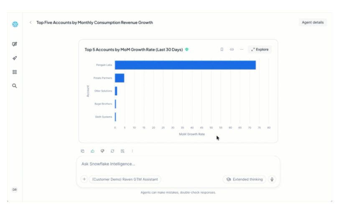Open response vertical ellipsis menu

click(133, 151)
